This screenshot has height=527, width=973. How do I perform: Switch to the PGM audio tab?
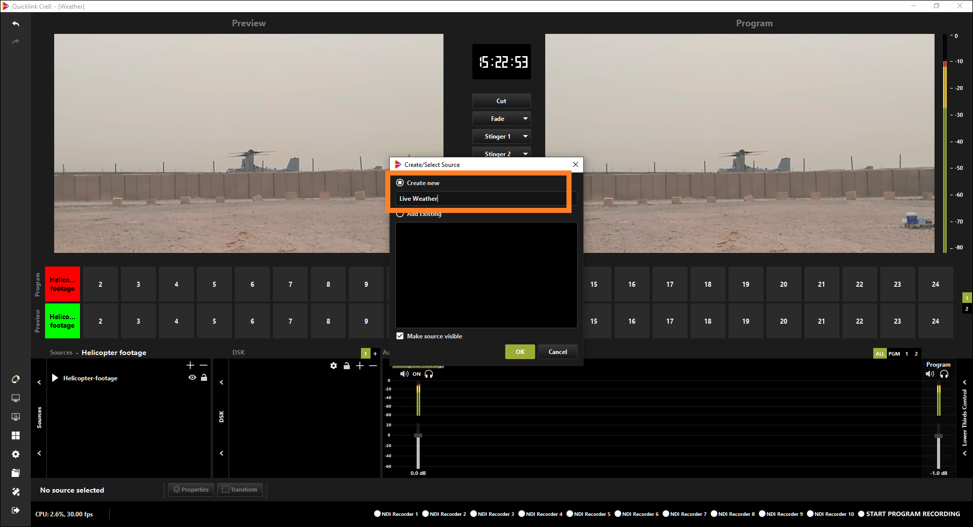click(894, 354)
